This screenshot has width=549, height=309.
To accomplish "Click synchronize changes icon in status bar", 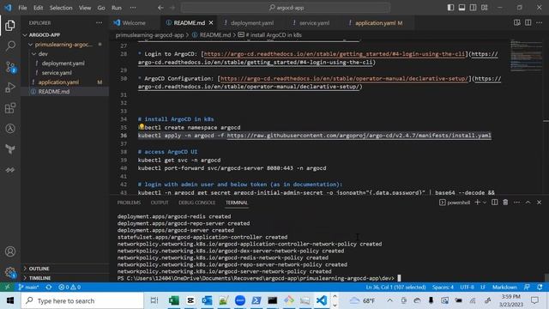I will [49, 287].
